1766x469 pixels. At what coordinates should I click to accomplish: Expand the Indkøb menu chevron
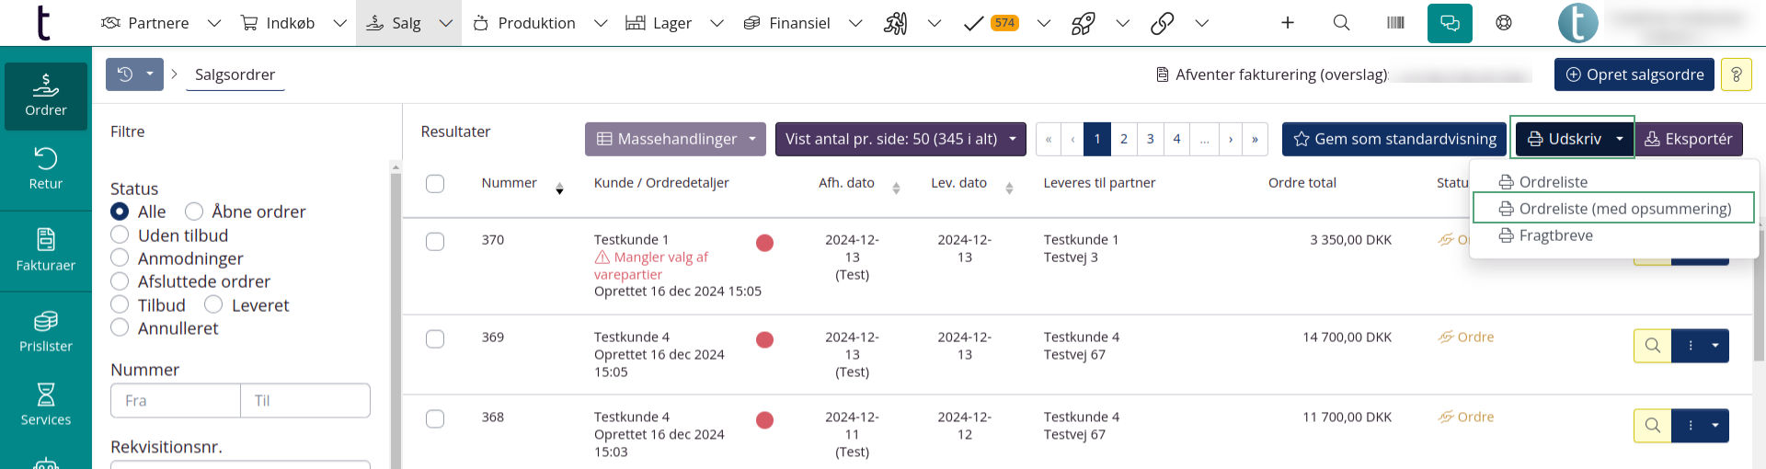point(339,23)
